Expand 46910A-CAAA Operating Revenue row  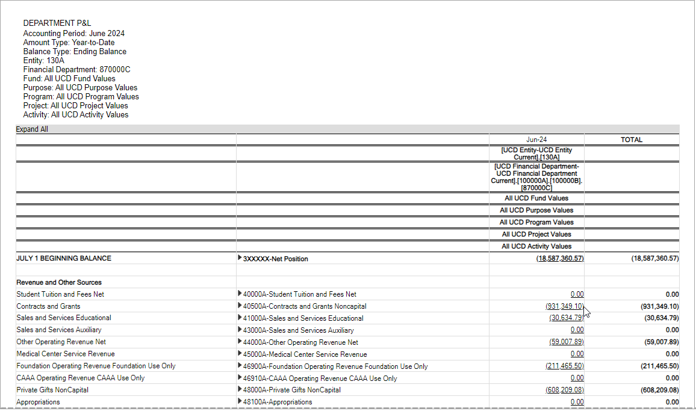[x=240, y=378]
